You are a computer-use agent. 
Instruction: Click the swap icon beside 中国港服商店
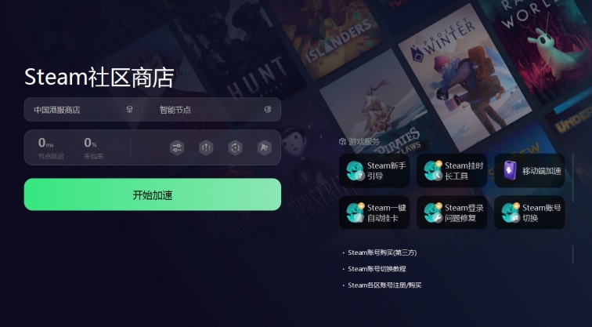[129, 110]
